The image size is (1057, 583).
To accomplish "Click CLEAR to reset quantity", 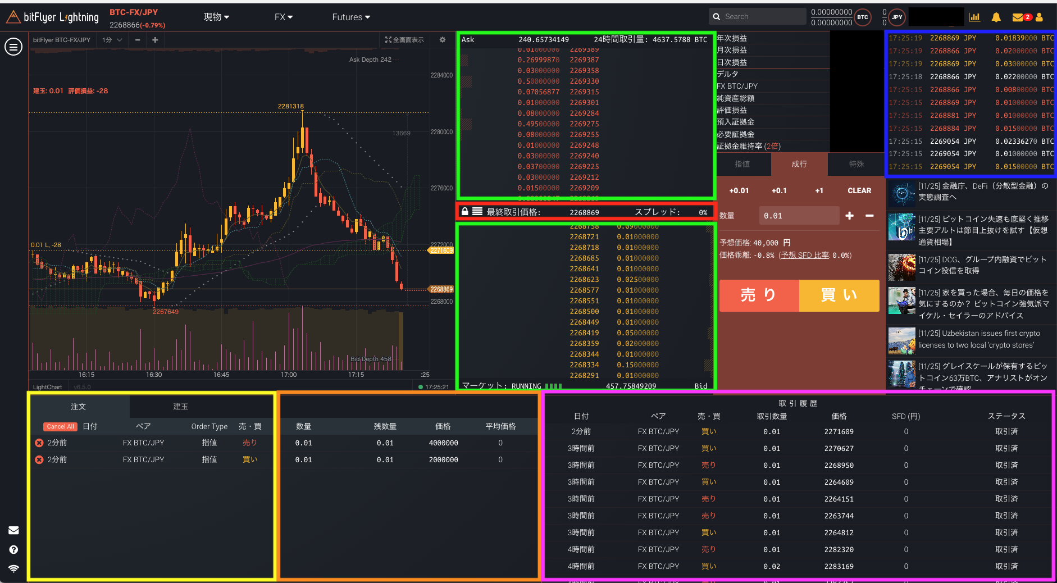I will point(859,191).
